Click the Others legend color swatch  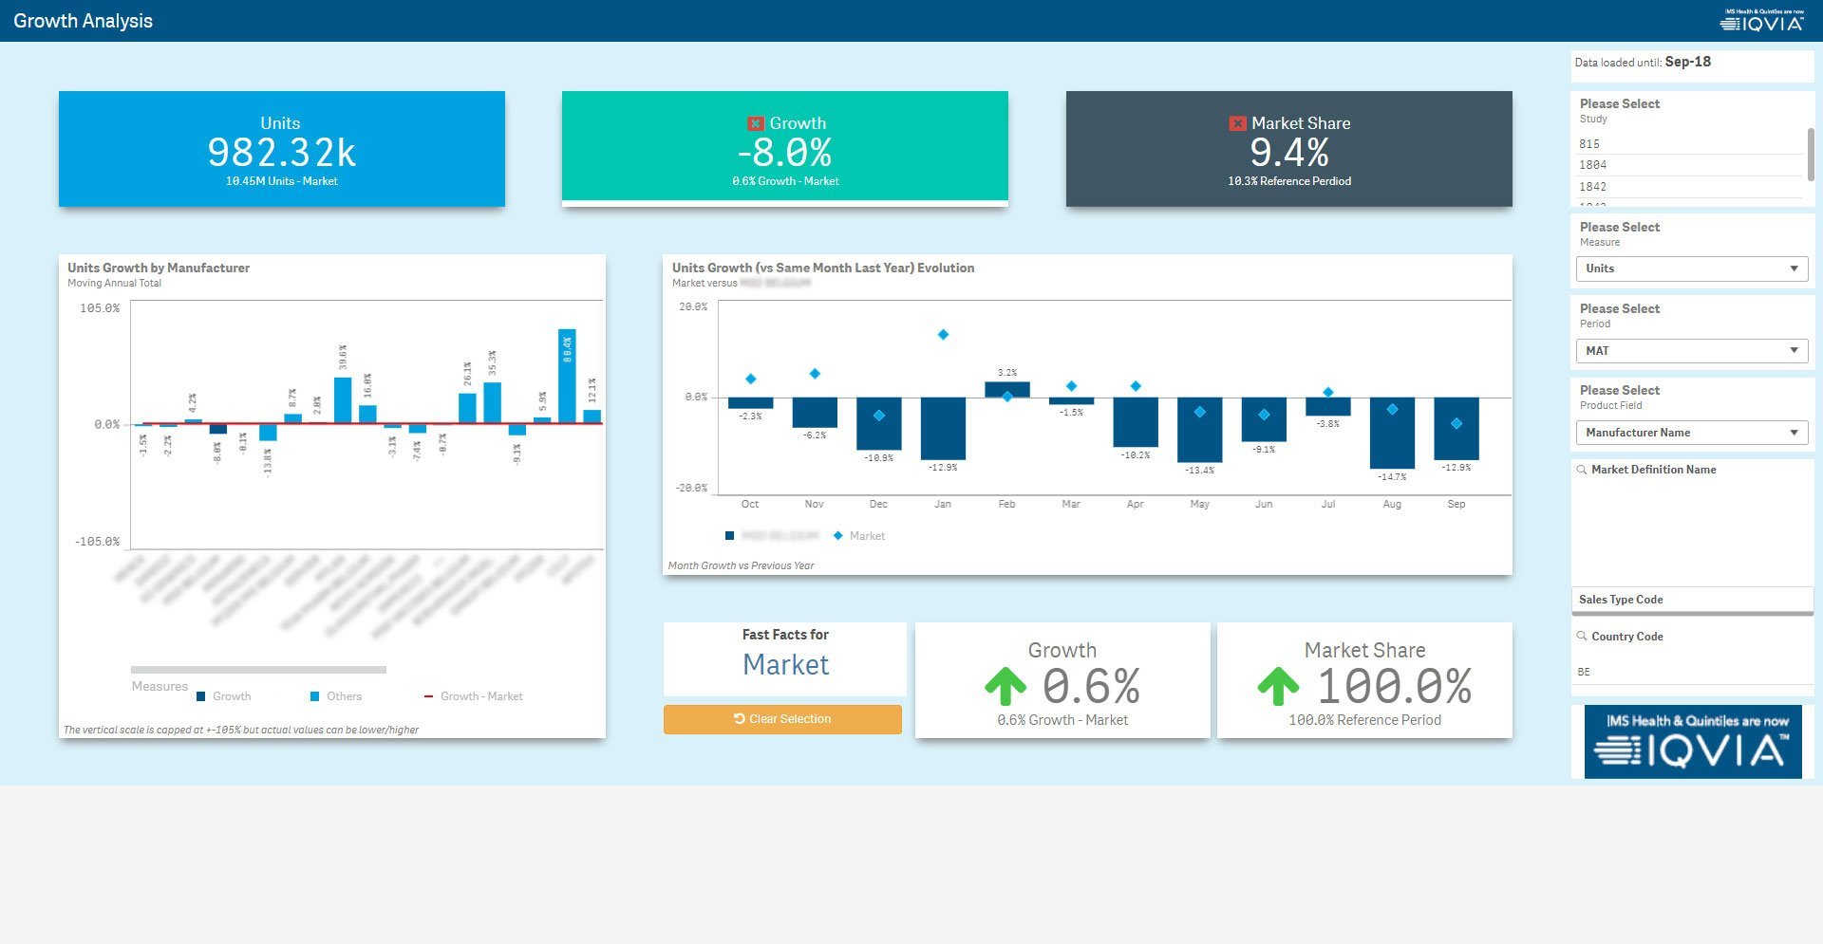(x=314, y=696)
